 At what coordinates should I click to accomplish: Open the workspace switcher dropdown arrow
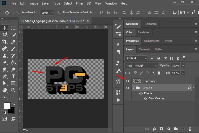pos(188,13)
